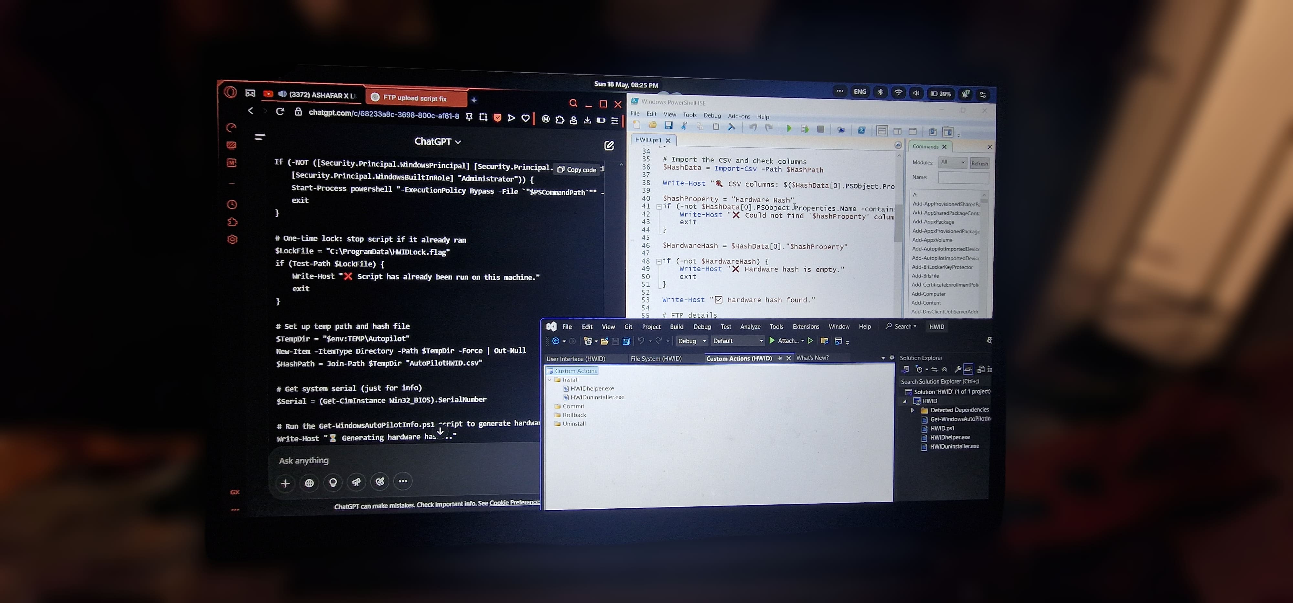Open Opera sidebar history clock icon

pos(232,205)
